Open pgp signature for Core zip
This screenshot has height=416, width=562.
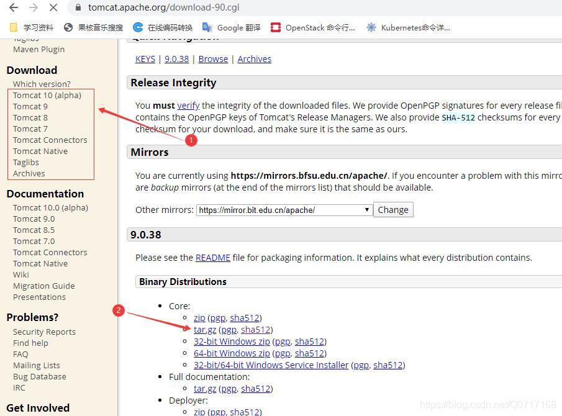[218, 318]
